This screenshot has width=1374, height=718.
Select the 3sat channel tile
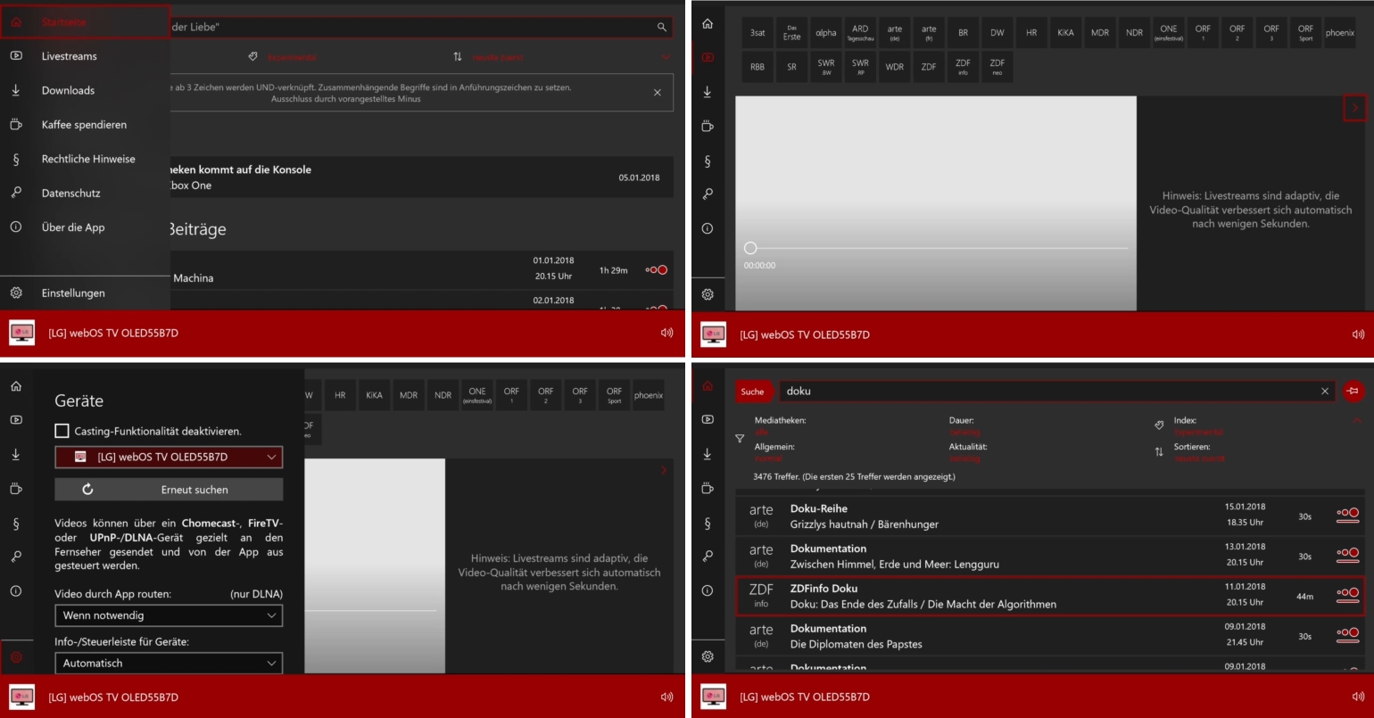pos(757,33)
